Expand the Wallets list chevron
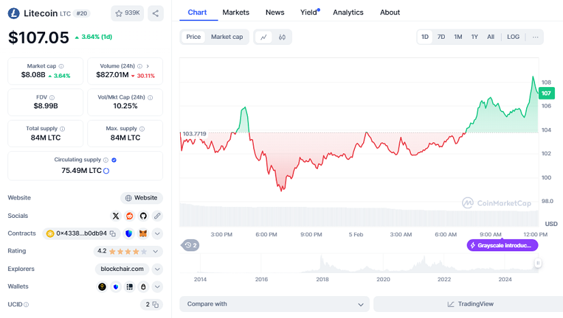563x318 pixels. tap(158, 287)
